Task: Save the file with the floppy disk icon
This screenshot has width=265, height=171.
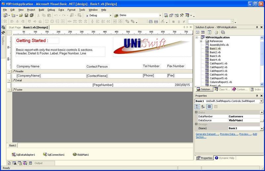Action: 26,15
